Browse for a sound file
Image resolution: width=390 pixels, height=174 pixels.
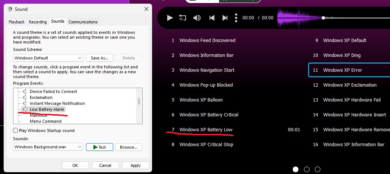(129, 147)
